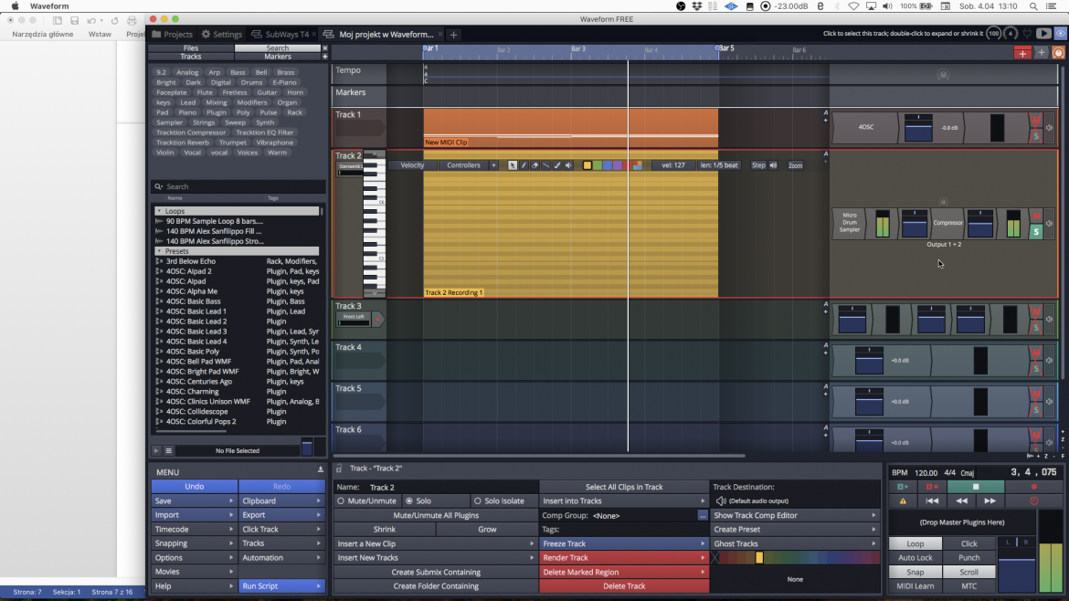
Task: Click the red clock icon in the transport
Action: click(1033, 501)
